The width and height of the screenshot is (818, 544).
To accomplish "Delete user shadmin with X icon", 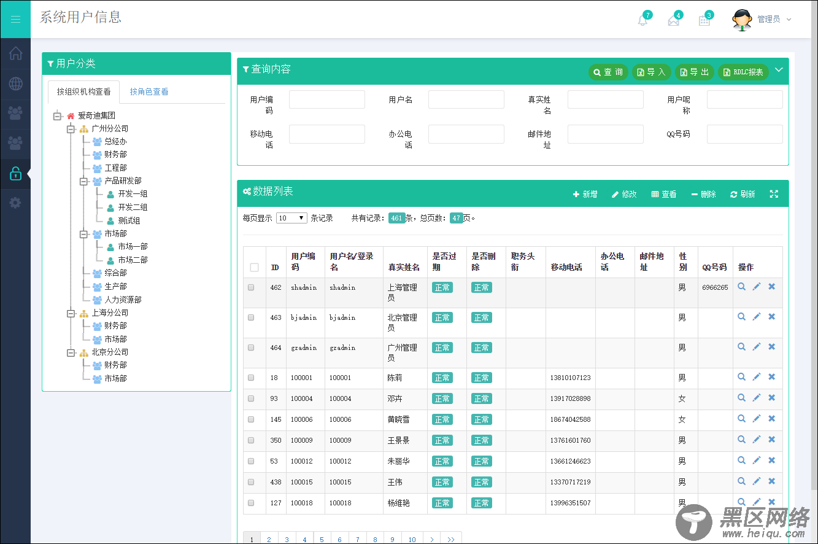I will [771, 287].
